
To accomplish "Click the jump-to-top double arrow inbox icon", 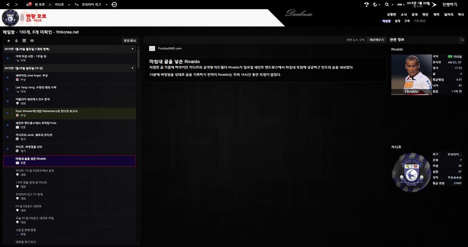I will [16, 41].
